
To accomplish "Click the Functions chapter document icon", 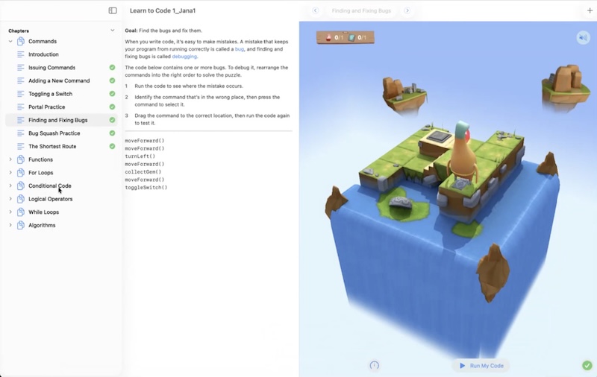I will coord(21,159).
